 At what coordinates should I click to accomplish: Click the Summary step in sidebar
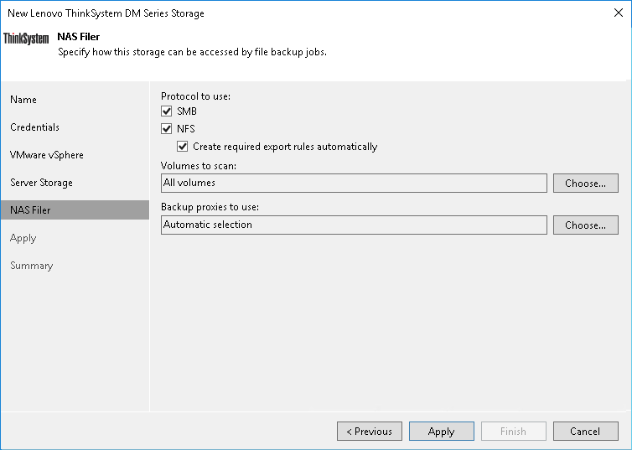[31, 266]
